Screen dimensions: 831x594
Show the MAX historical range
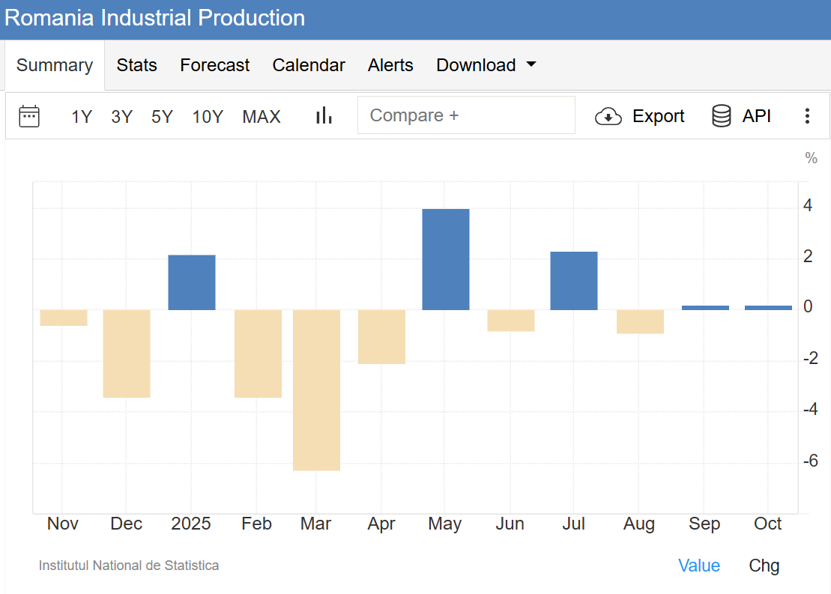[x=262, y=117]
